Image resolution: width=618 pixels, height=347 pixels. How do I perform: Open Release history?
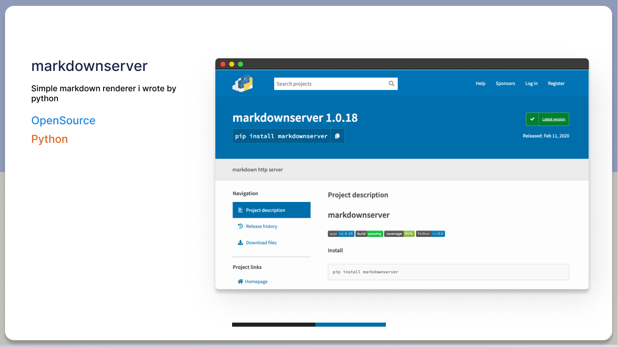point(261,226)
